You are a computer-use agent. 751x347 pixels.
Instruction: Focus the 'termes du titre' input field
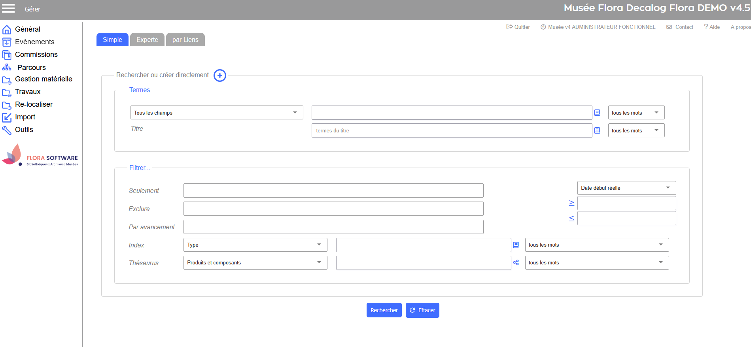[x=451, y=130]
